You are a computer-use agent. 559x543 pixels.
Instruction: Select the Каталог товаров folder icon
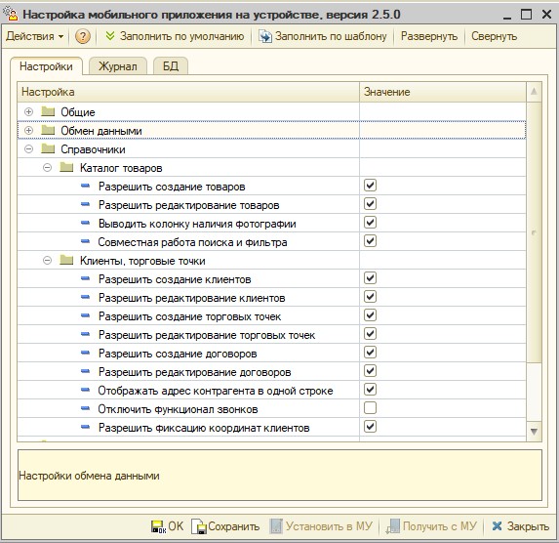(66, 167)
